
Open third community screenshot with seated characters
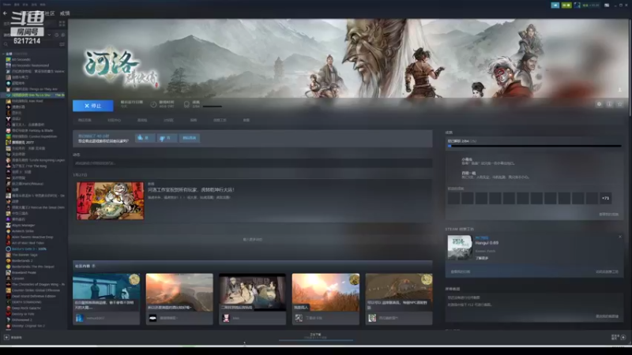252,292
